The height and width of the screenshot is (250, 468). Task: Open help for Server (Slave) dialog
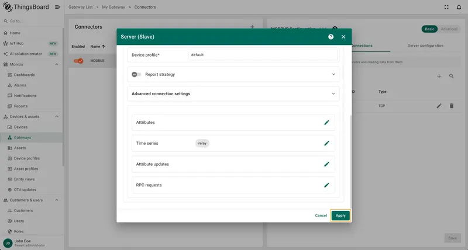click(331, 37)
